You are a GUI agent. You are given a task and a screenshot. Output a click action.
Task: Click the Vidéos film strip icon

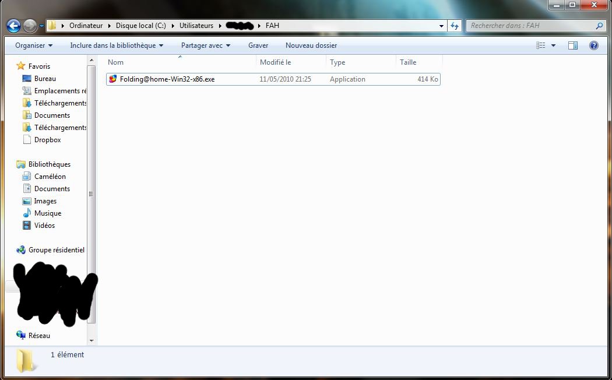tap(27, 226)
